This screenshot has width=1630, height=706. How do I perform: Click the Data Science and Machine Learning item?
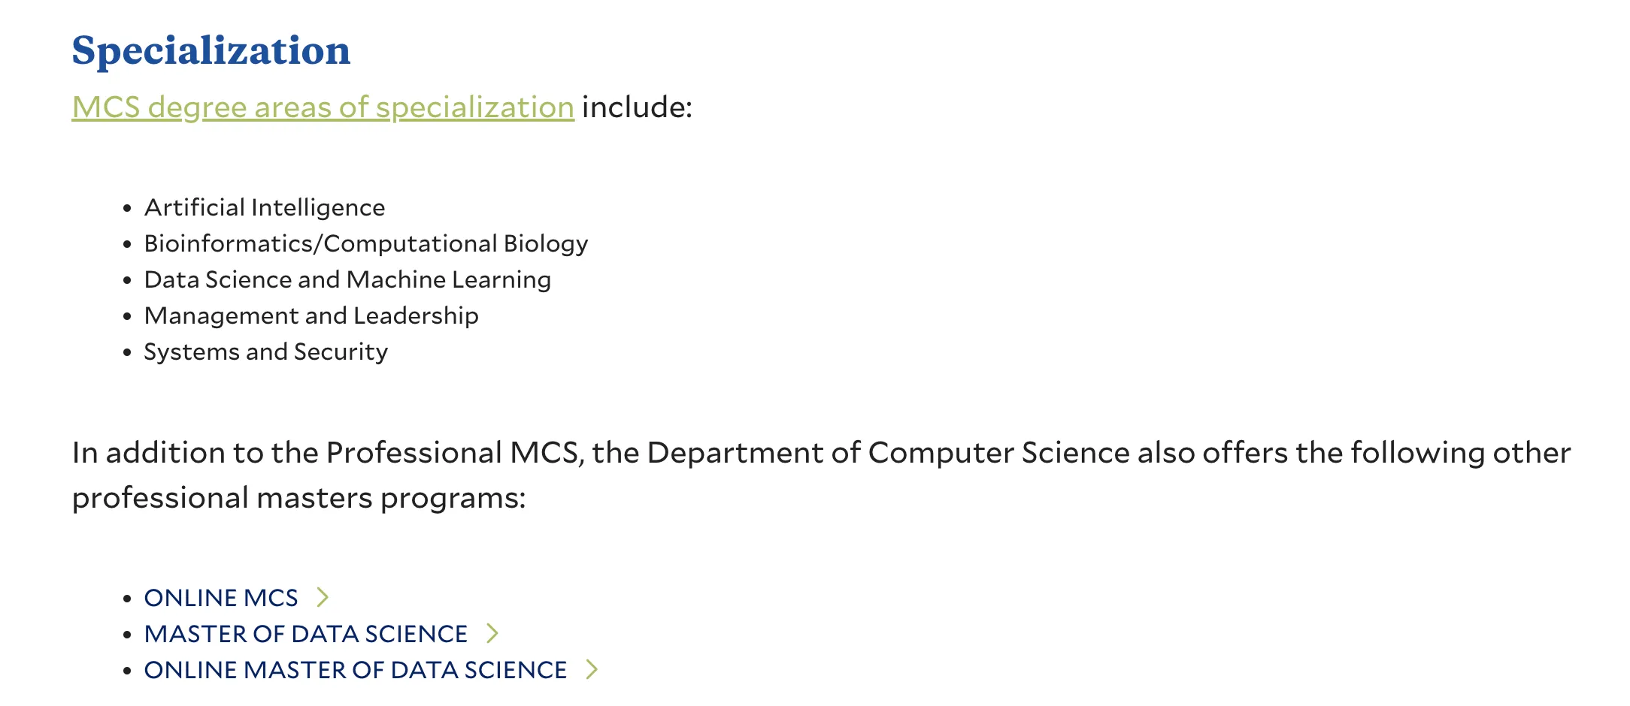coord(347,279)
